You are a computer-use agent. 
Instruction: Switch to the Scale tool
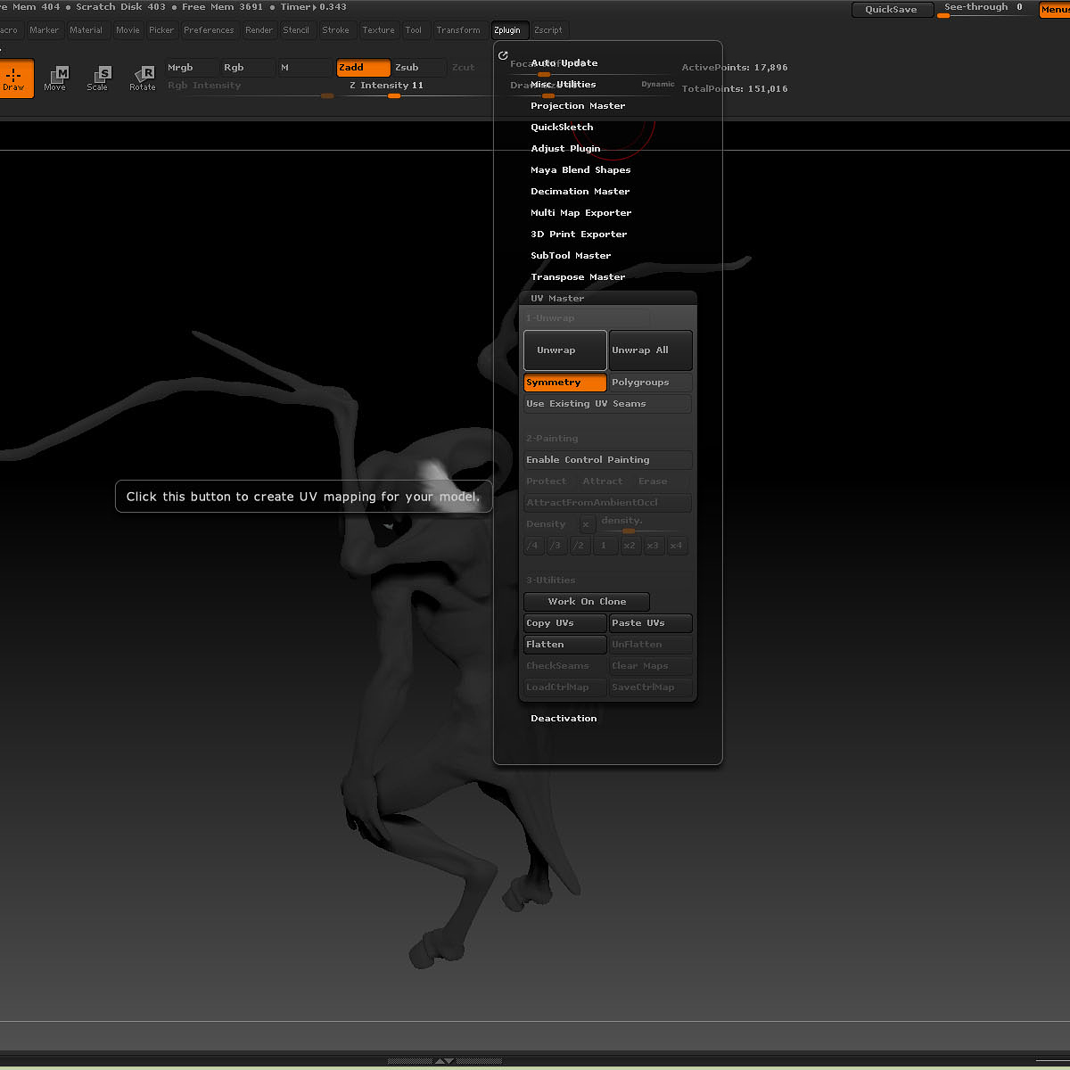98,78
